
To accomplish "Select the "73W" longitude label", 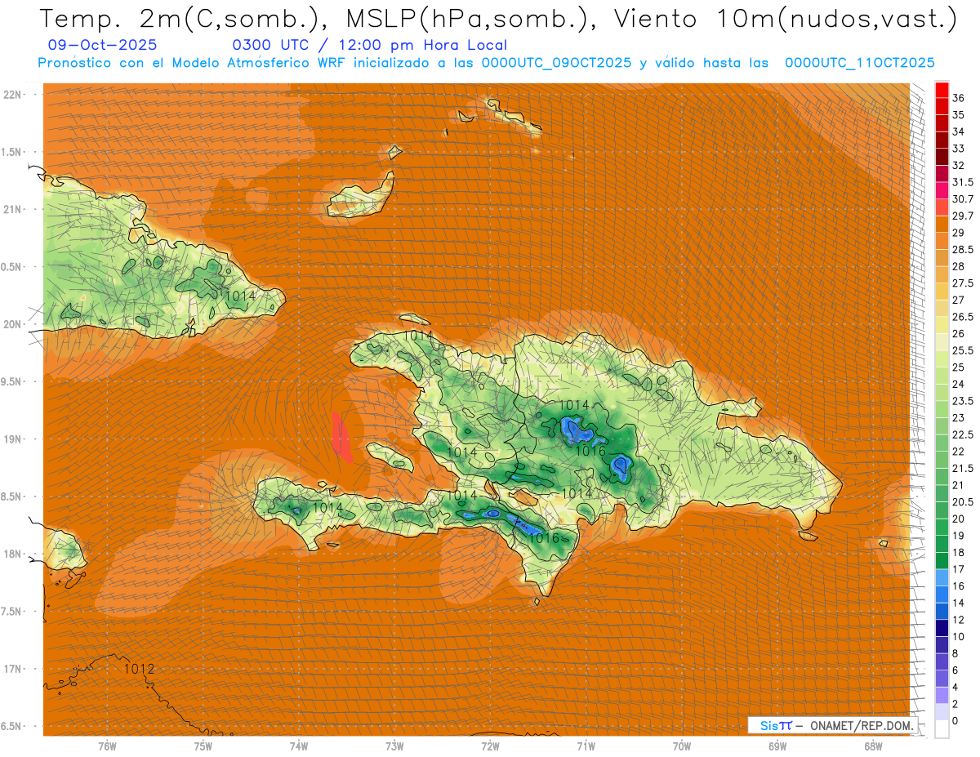I will pos(394,746).
